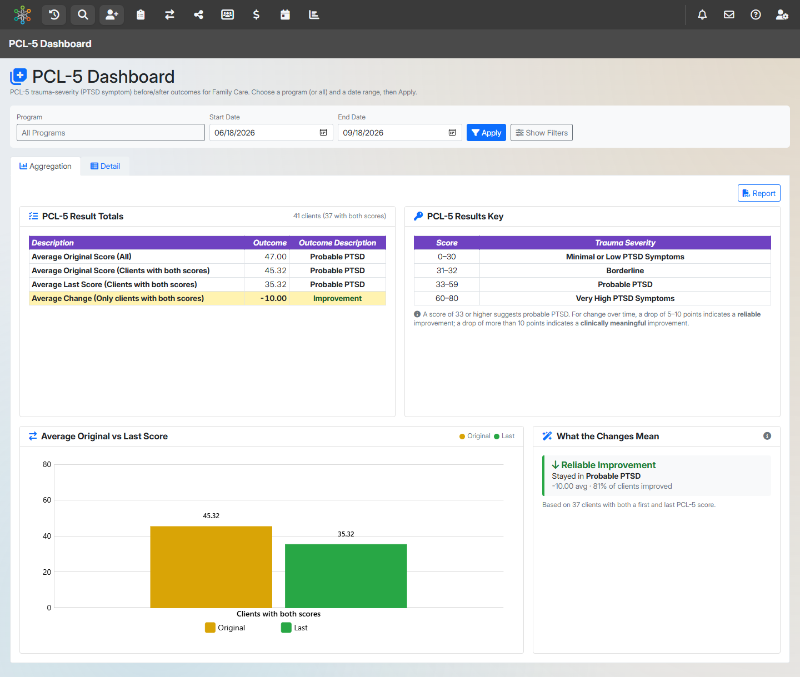Click the arrows icon beside Average Original vs Last Score
800x677 pixels.
point(33,436)
